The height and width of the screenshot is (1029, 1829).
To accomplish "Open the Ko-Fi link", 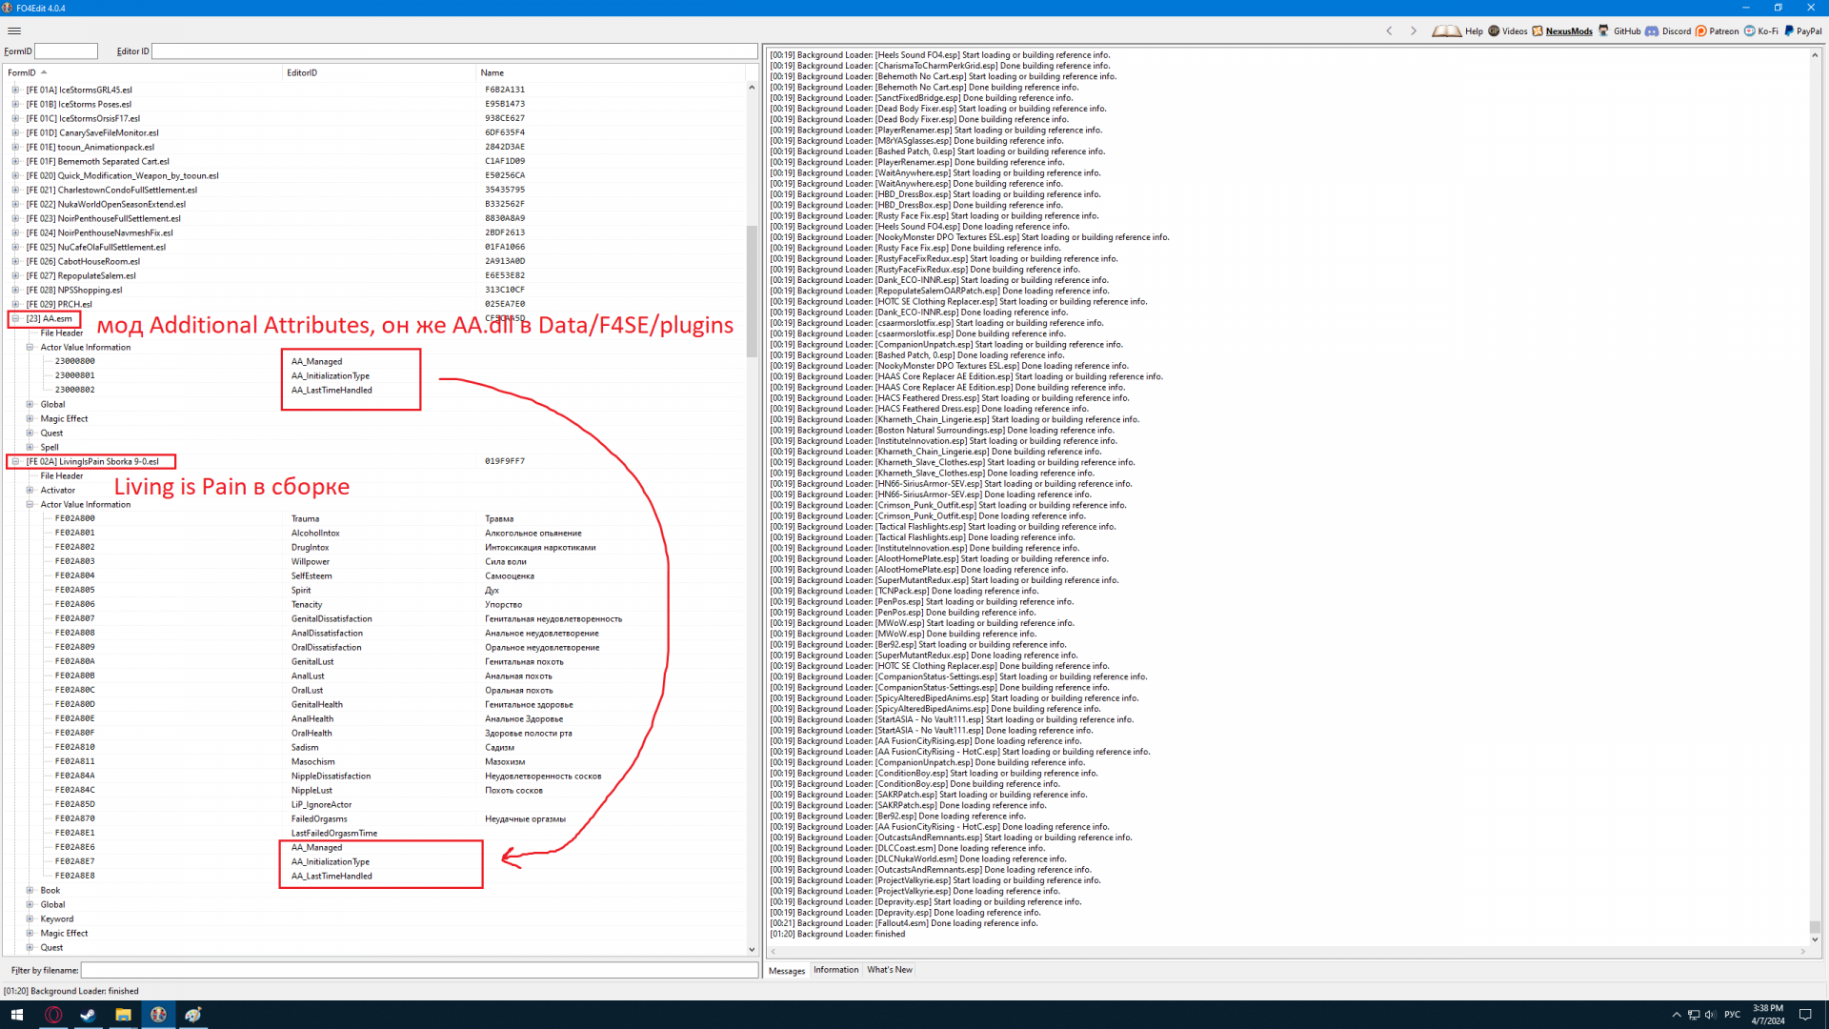I will pos(1761,31).
